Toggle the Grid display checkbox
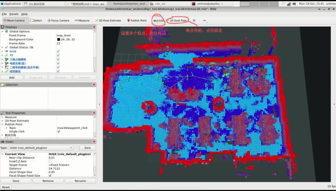 [58, 52]
